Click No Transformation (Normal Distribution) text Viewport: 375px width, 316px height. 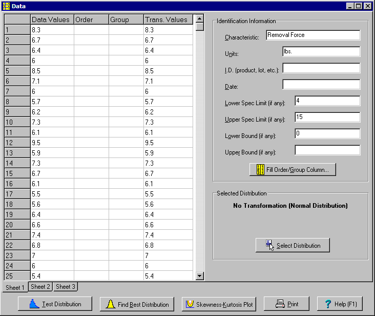(290, 206)
